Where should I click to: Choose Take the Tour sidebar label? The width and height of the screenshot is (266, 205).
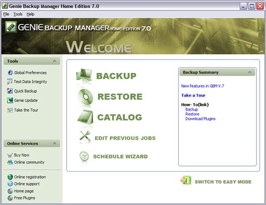(x=26, y=110)
